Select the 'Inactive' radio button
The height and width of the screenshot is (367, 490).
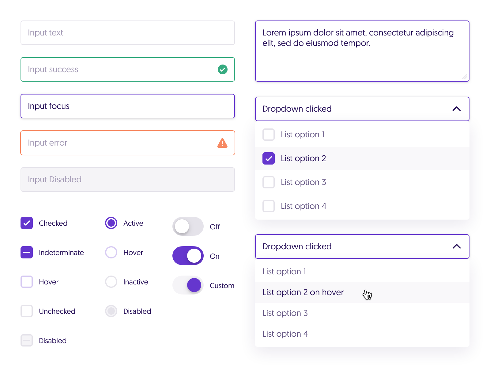(111, 282)
